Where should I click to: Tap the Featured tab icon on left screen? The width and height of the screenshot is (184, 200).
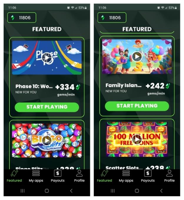click(14, 173)
